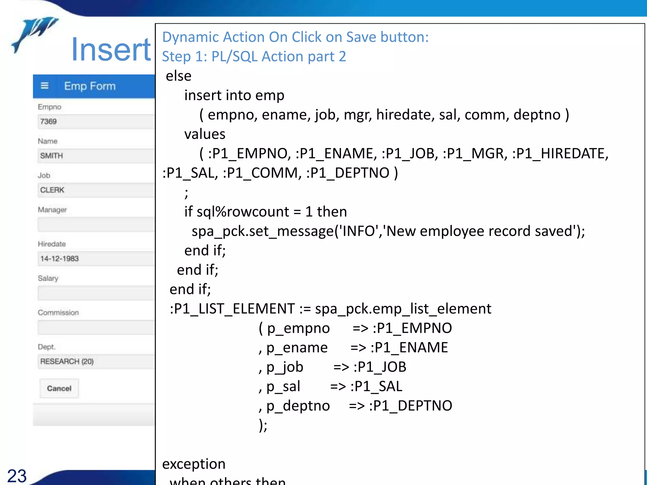Click the spa_pck.set_message code line
The width and height of the screenshot is (647, 485).
coord(388,231)
